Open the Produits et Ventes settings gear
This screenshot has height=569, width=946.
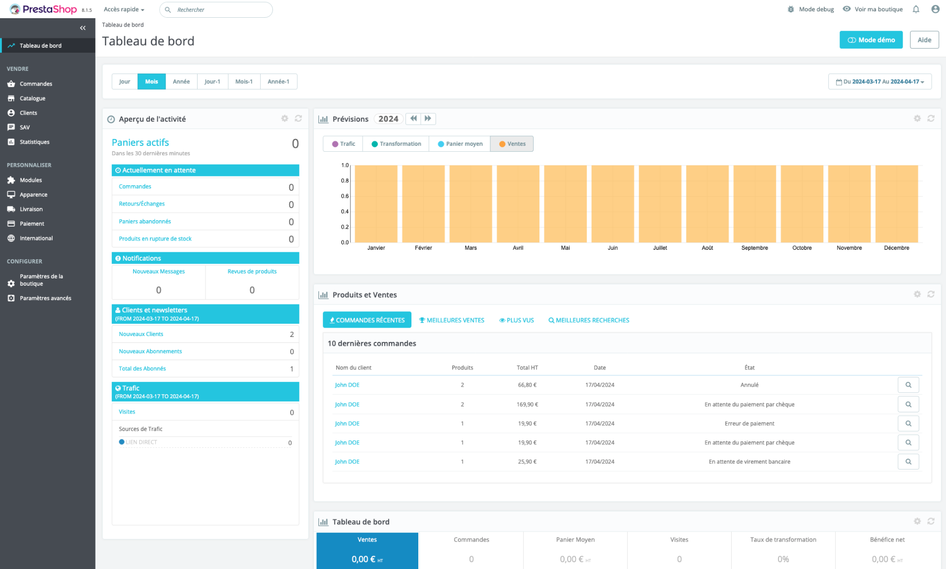tap(917, 294)
